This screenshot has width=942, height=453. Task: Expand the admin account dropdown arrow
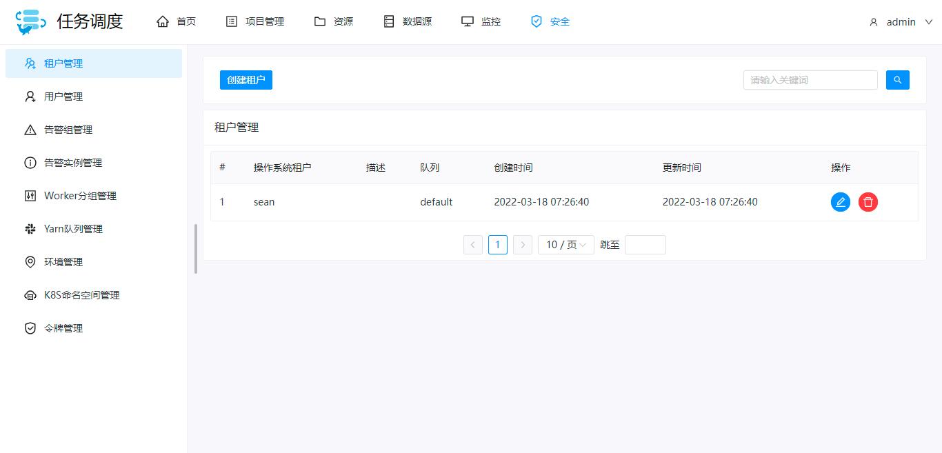928,21
